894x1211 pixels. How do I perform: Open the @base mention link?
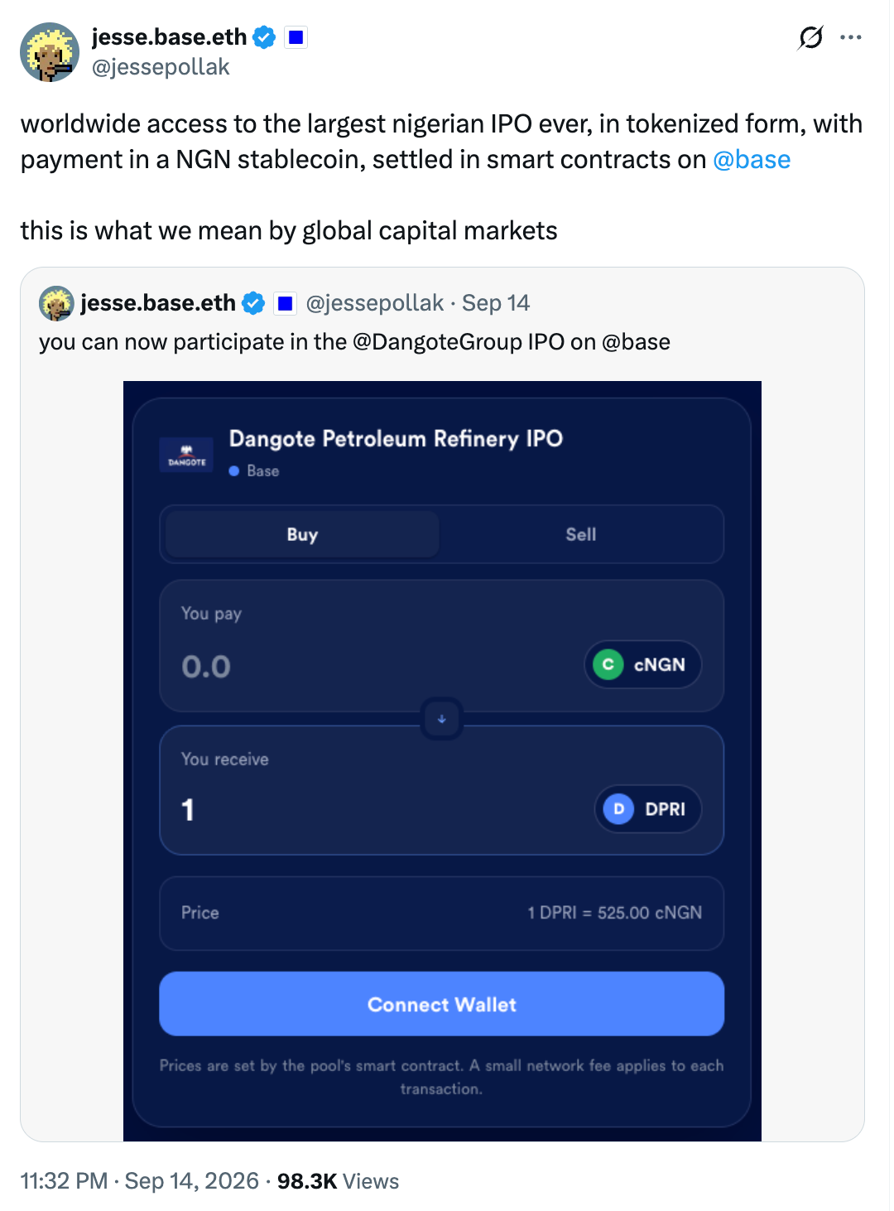[752, 159]
